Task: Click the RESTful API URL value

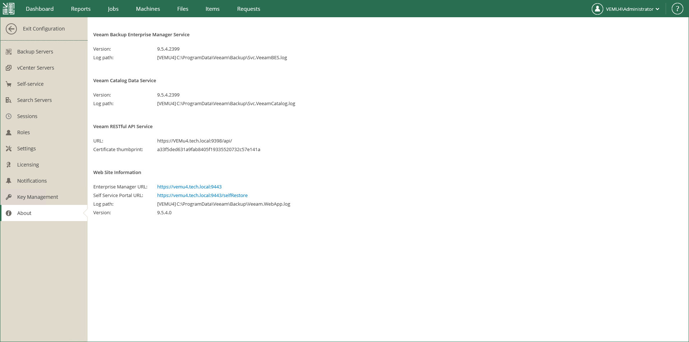Action: point(194,141)
